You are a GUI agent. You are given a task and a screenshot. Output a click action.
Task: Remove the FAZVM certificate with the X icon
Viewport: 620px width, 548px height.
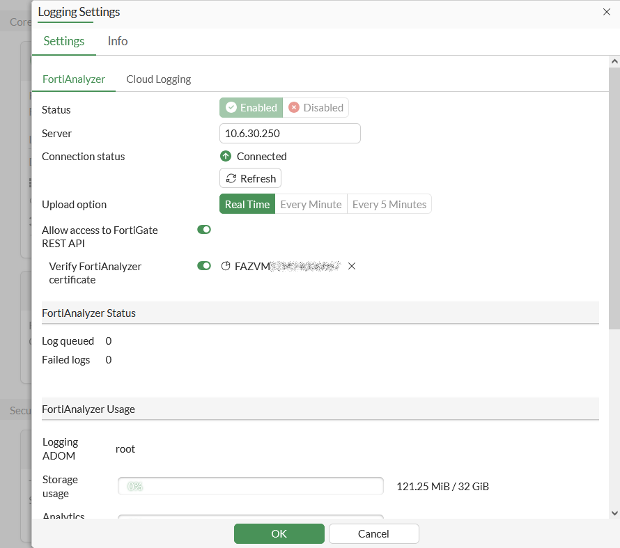tap(352, 266)
